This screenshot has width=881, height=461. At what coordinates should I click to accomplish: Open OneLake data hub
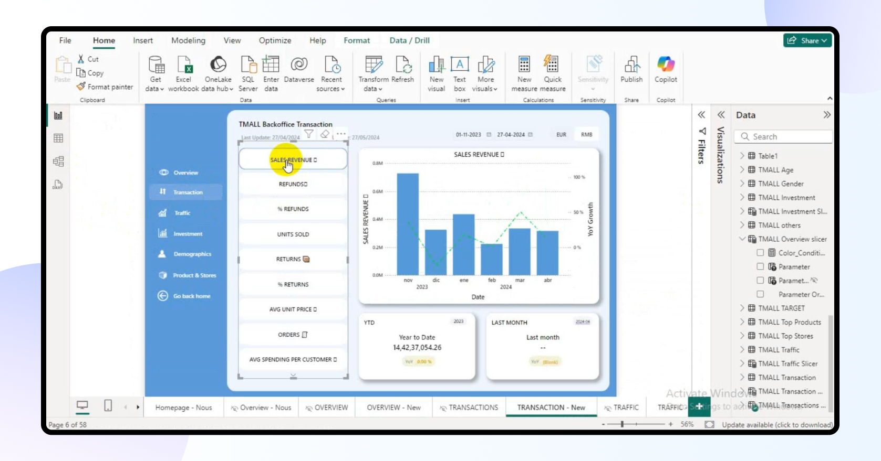click(x=217, y=73)
